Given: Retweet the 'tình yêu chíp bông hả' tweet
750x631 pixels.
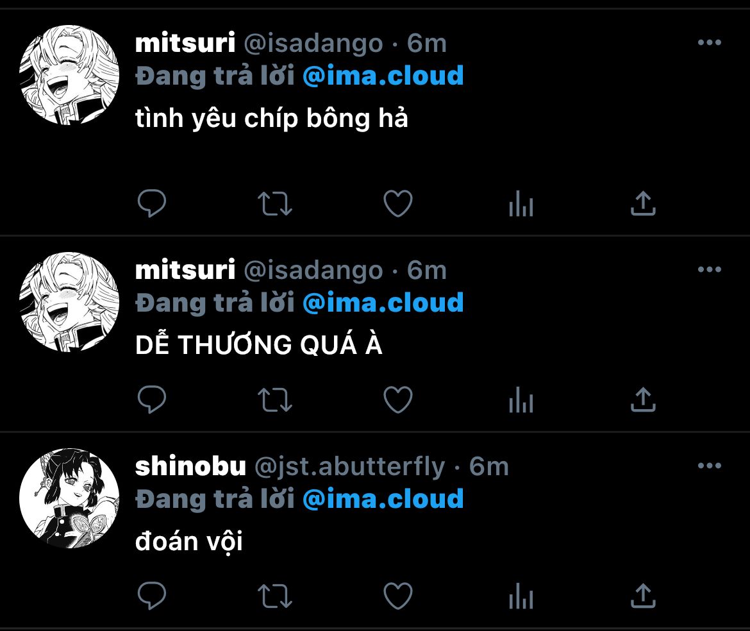Looking at the screenshot, I should pos(275,204).
